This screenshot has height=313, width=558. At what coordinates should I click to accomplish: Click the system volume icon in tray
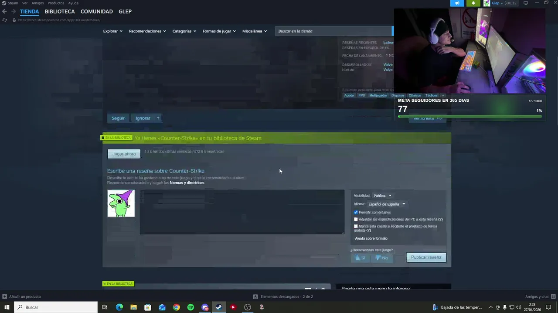point(519,307)
